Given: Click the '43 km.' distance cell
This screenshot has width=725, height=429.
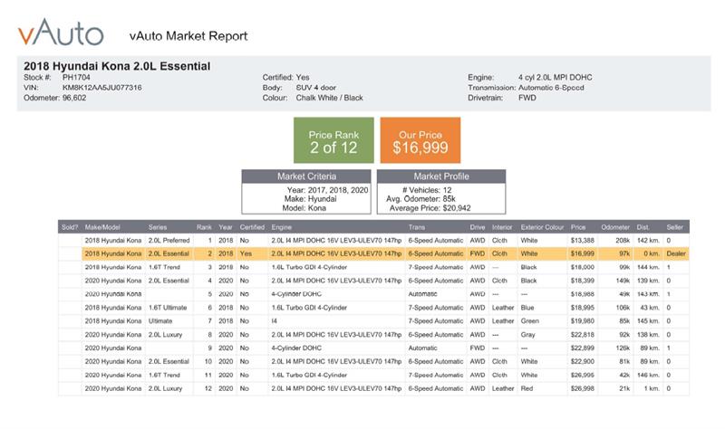Looking at the screenshot, I should tap(650, 308).
